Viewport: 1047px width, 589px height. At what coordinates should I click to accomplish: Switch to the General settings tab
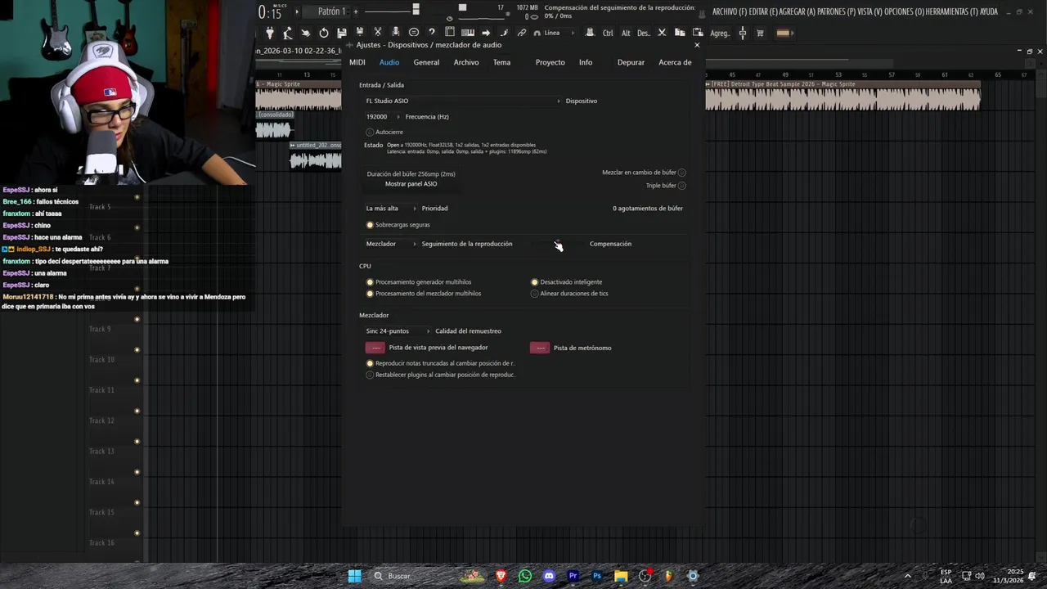click(426, 62)
